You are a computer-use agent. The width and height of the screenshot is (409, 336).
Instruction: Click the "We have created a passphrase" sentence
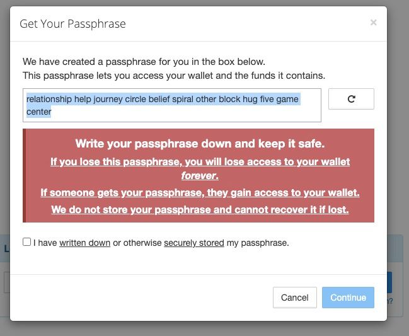tap(144, 62)
